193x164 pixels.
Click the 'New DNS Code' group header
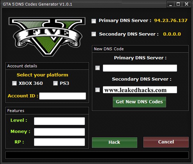pos(140,49)
